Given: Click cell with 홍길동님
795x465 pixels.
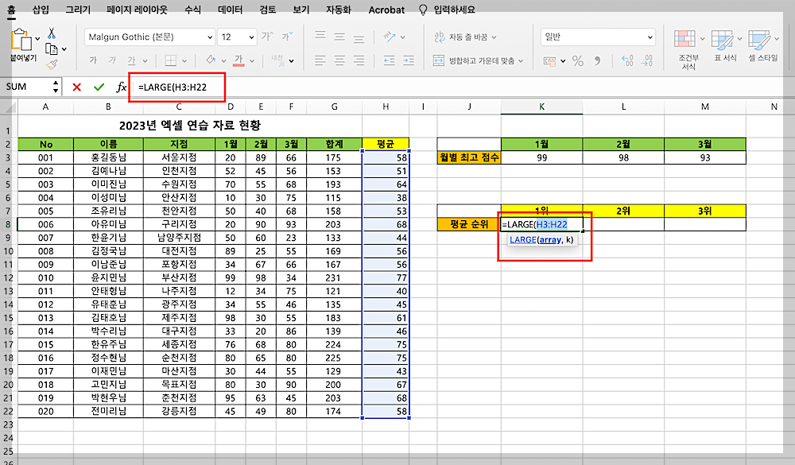Looking at the screenshot, I should click(x=108, y=157).
